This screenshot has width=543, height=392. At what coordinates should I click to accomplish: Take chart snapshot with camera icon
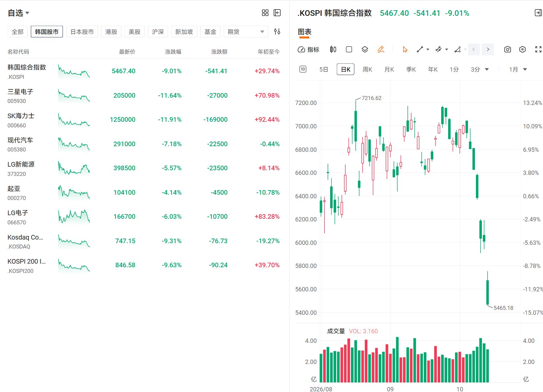508,49
